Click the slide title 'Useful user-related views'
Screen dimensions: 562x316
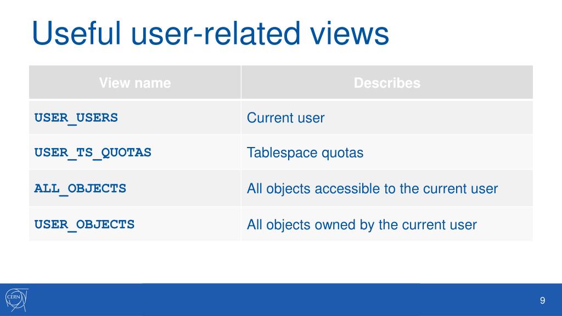pos(210,33)
